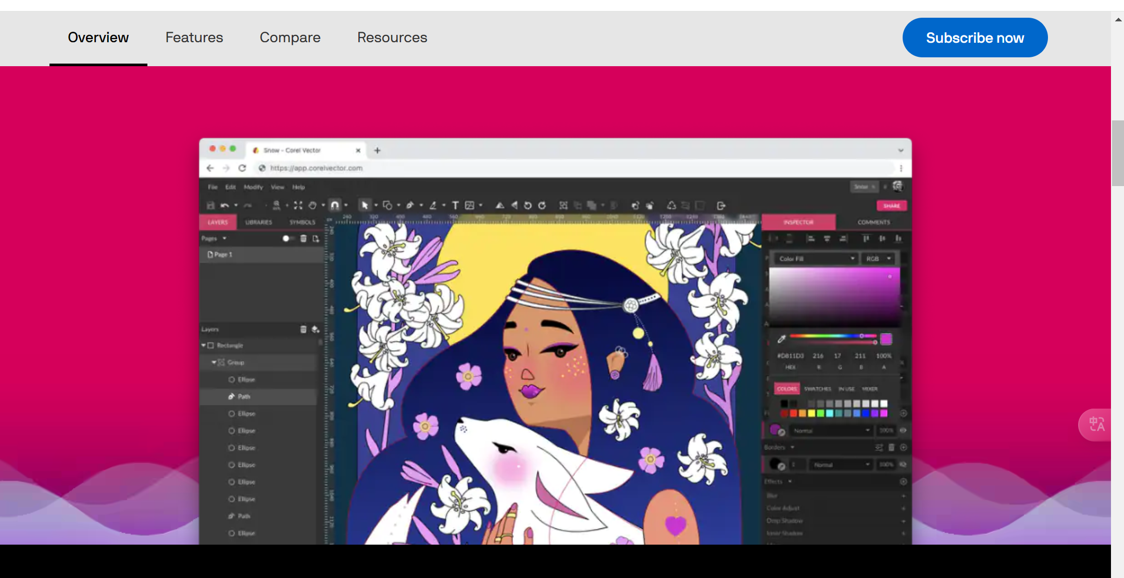The height and width of the screenshot is (578, 1124).
Task: Expand the Borders section arrow
Action: 792,447
